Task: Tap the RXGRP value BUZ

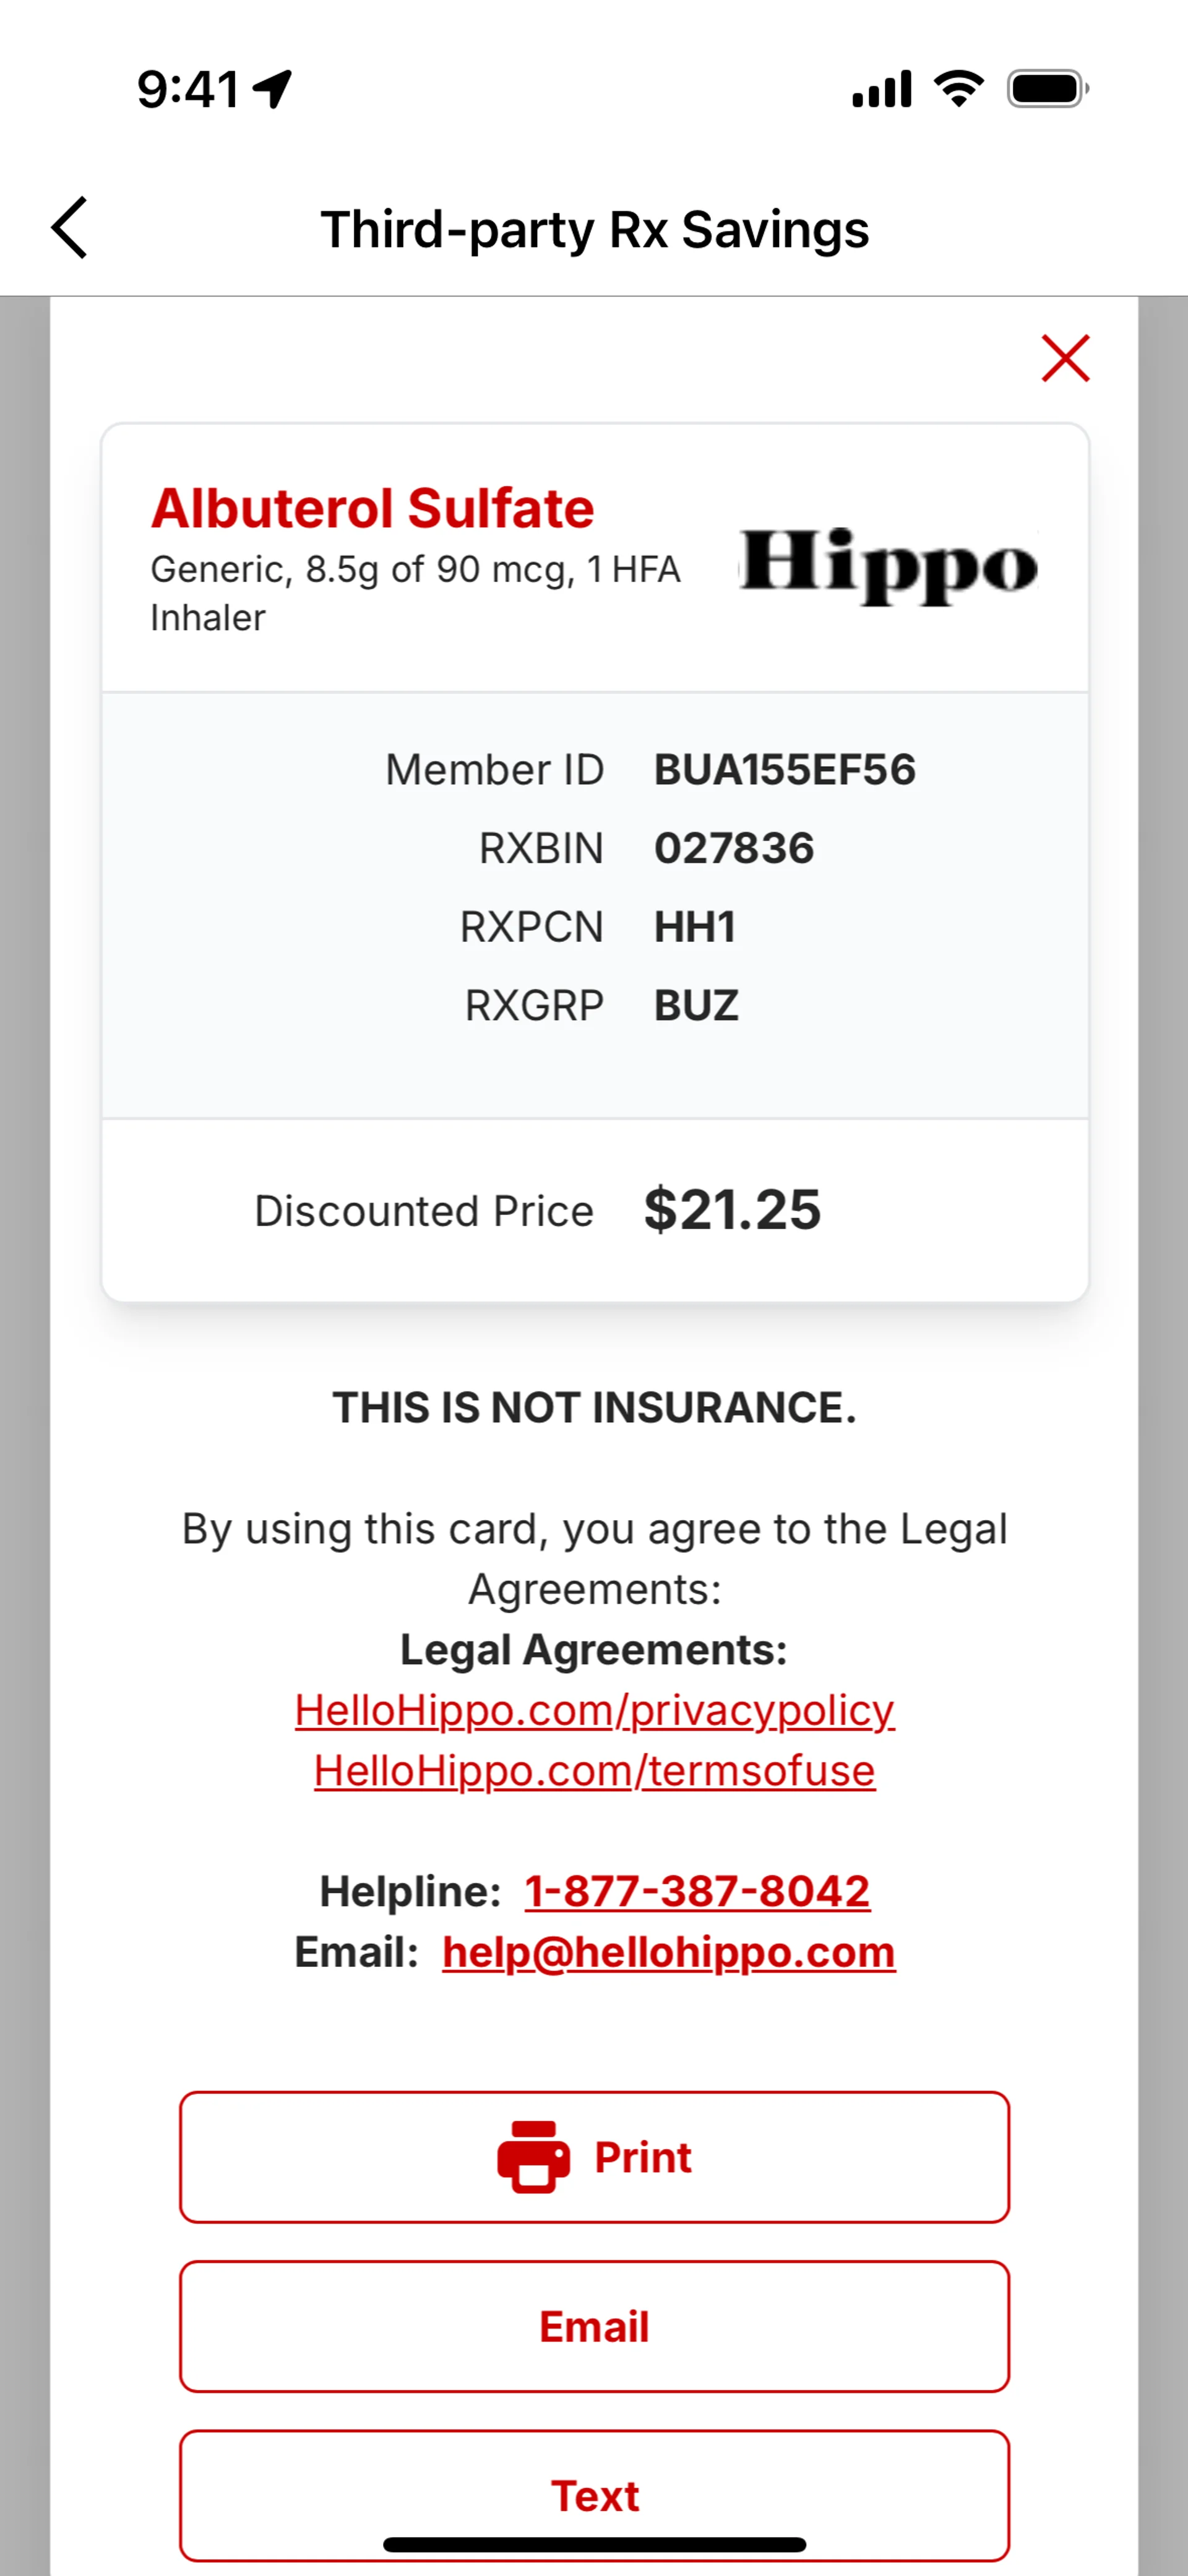Action: coord(696,1005)
